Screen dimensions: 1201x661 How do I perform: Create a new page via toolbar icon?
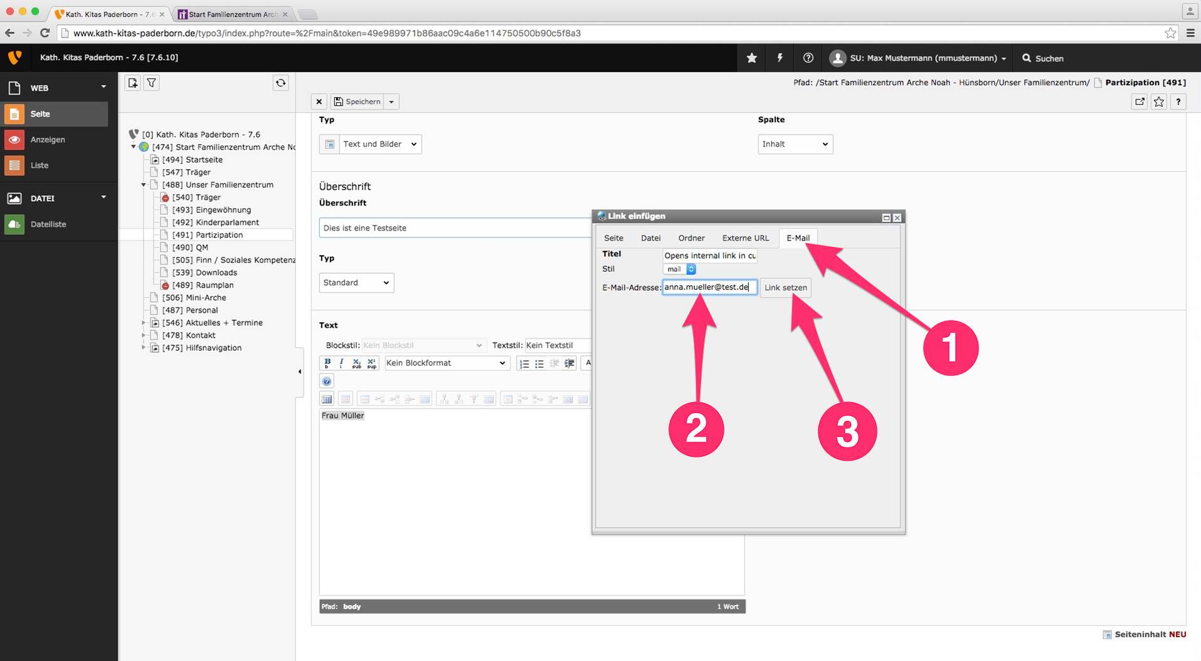(133, 83)
